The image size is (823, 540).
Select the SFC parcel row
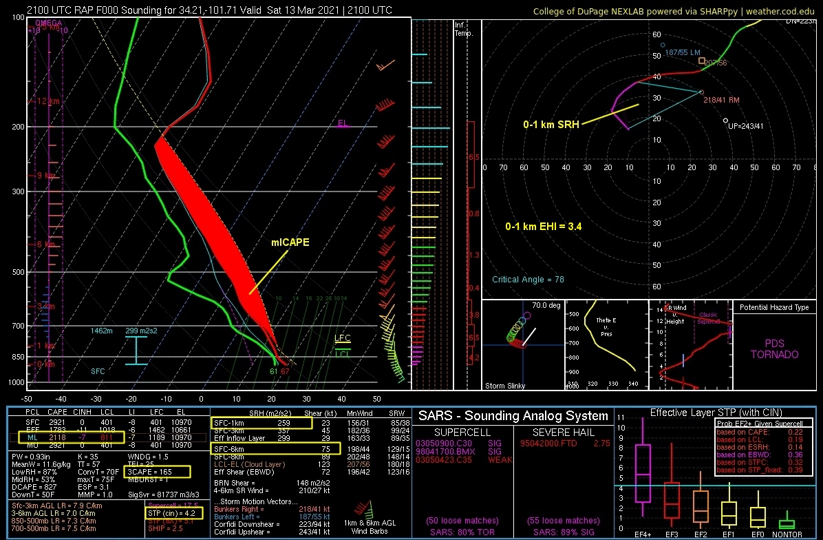[x=109, y=422]
